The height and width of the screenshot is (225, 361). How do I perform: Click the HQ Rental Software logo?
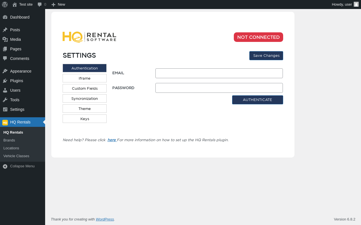(89, 37)
